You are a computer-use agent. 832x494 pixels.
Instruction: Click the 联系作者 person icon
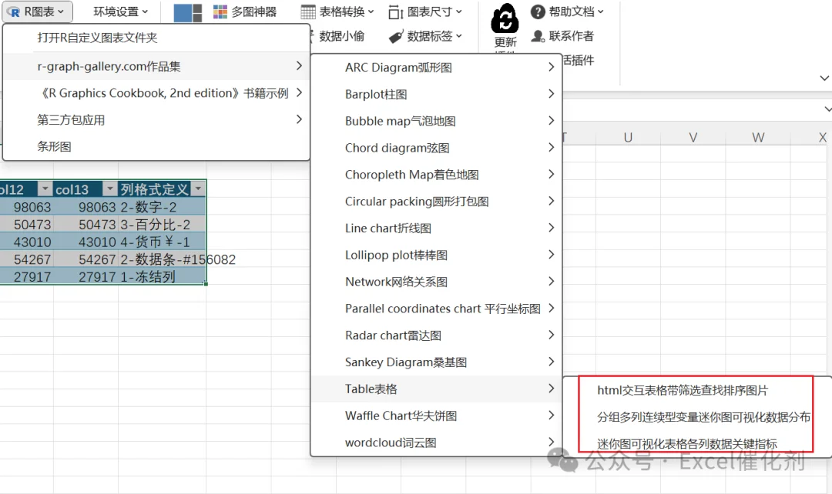[538, 36]
